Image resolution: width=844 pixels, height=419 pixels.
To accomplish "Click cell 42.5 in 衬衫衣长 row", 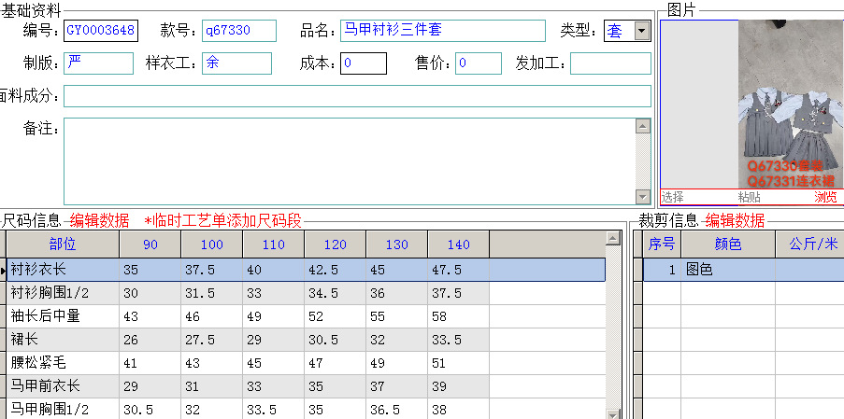I will pyautogui.click(x=336, y=270).
